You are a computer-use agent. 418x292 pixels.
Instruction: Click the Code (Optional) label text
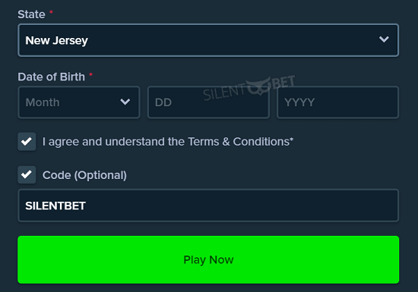pos(84,175)
